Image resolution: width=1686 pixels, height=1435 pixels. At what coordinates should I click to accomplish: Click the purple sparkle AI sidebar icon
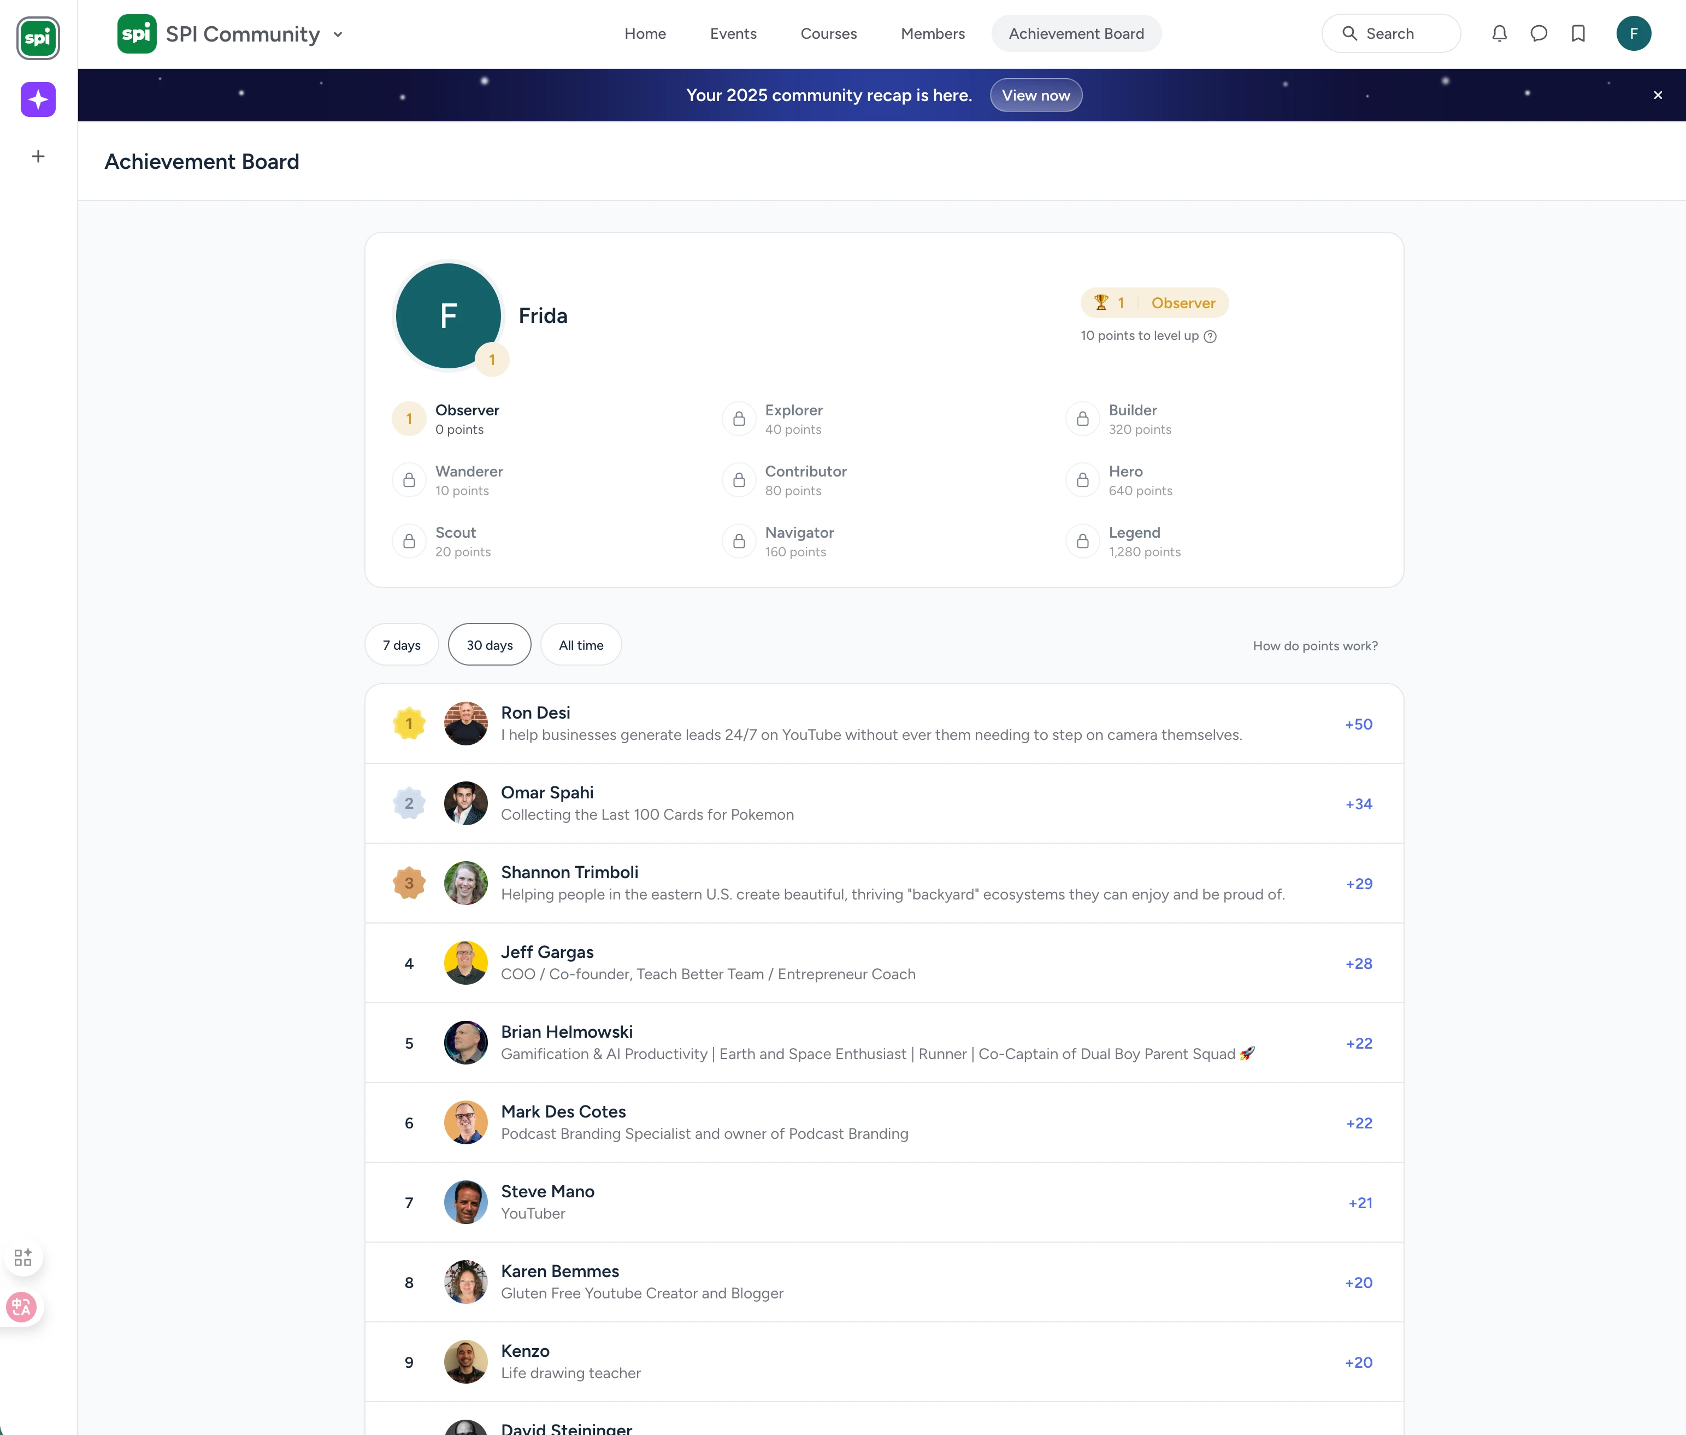[x=38, y=99]
